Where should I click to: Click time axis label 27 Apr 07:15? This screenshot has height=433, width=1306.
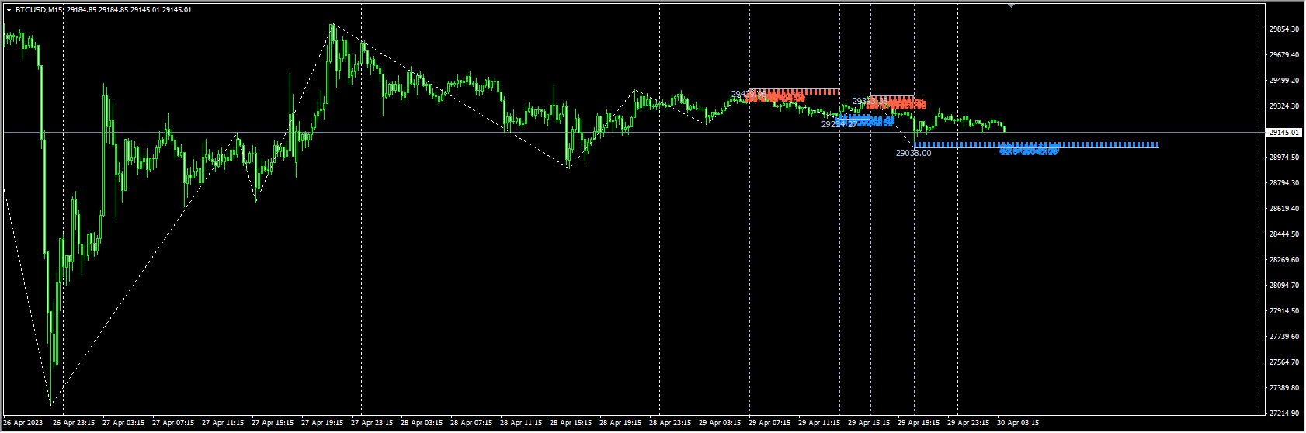[x=173, y=424]
